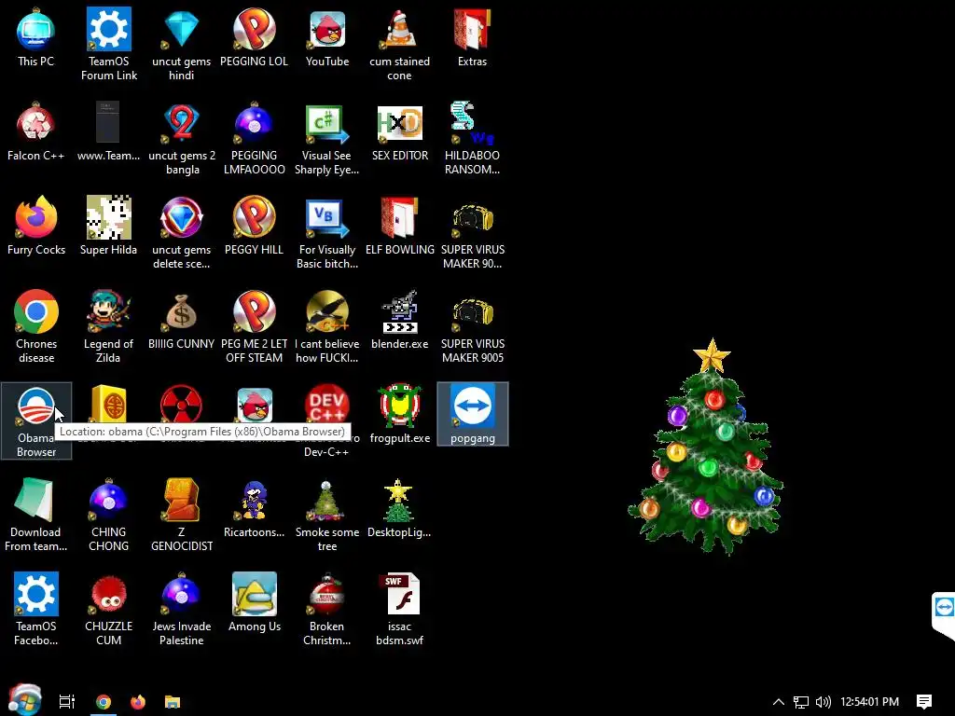Open the network status tray icon
955x716 pixels.
coord(801,702)
